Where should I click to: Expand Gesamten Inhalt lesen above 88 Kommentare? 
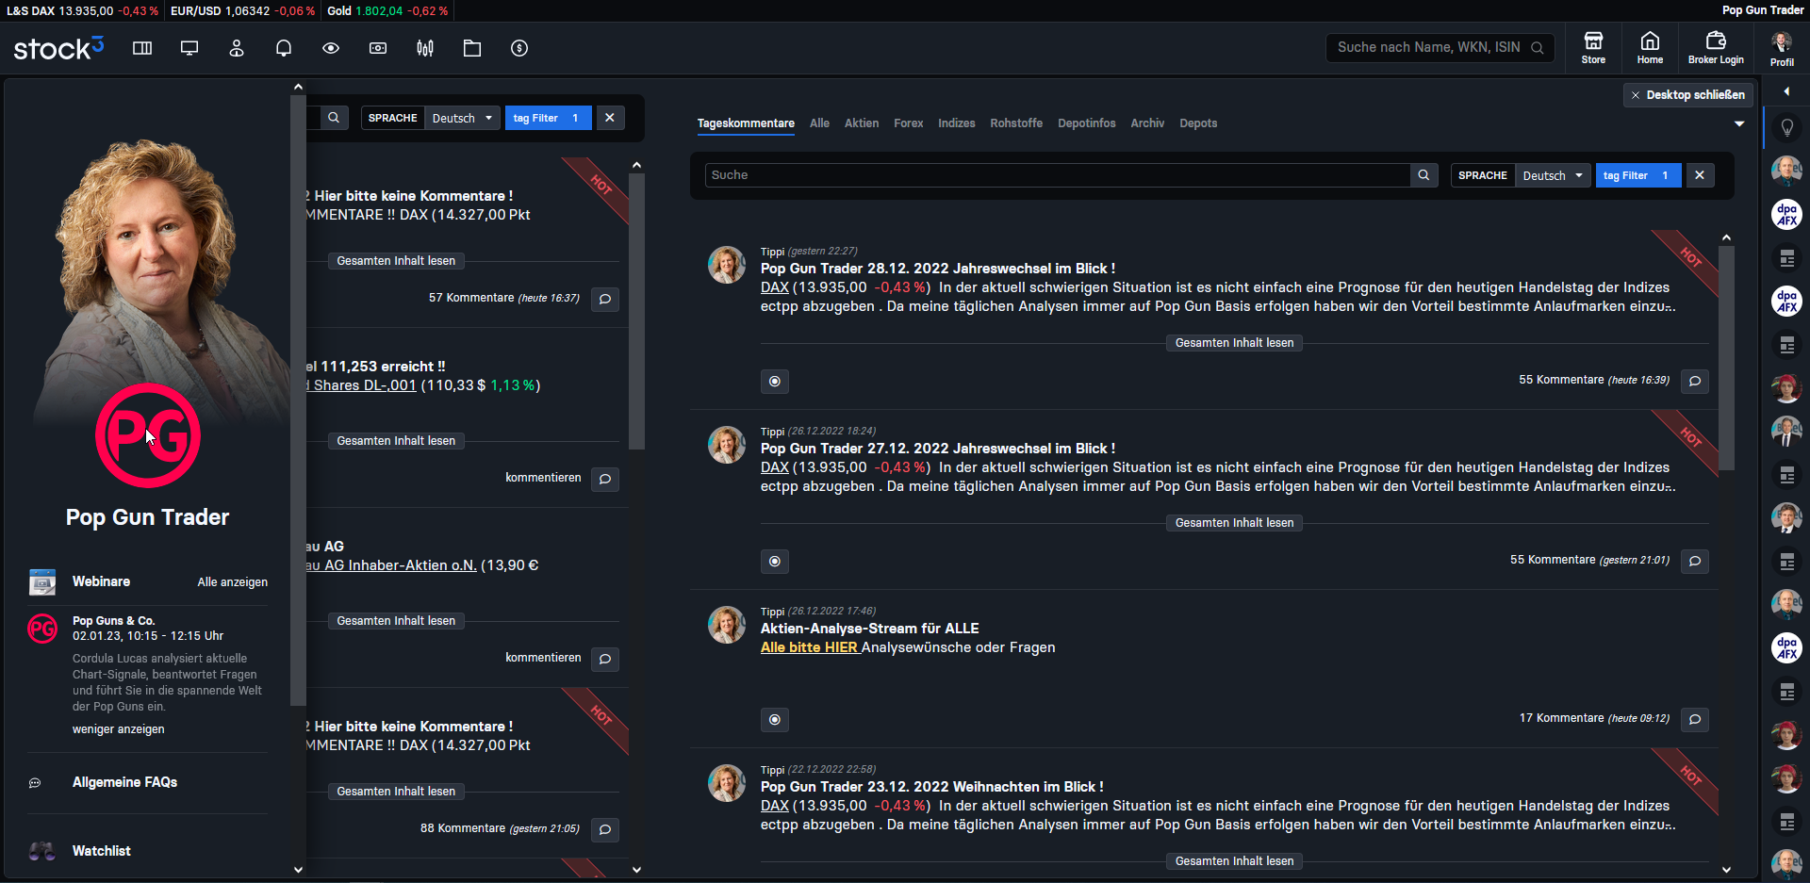coord(396,792)
